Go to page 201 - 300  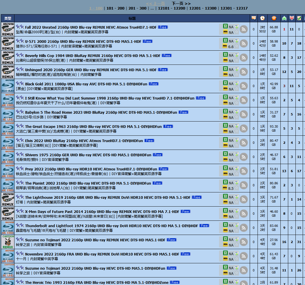point(137,8)
